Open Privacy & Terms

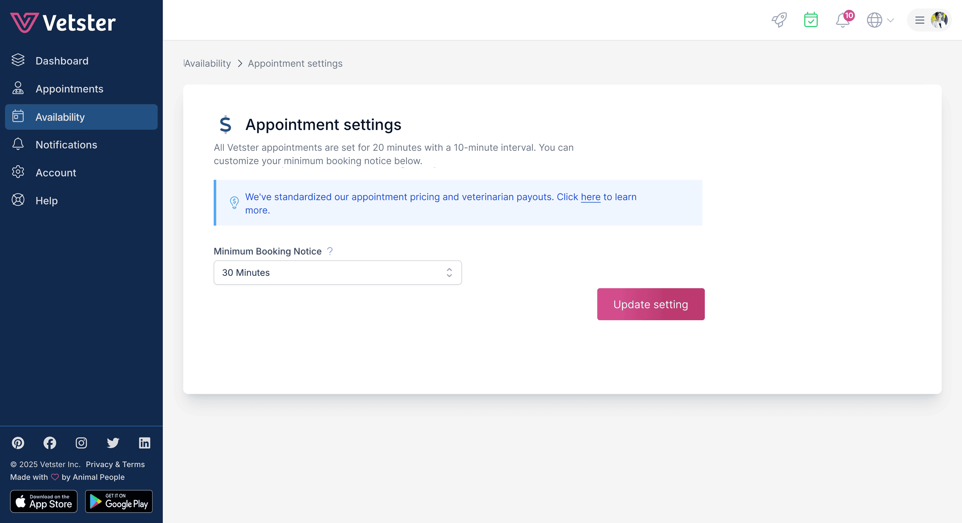pyautogui.click(x=115, y=464)
